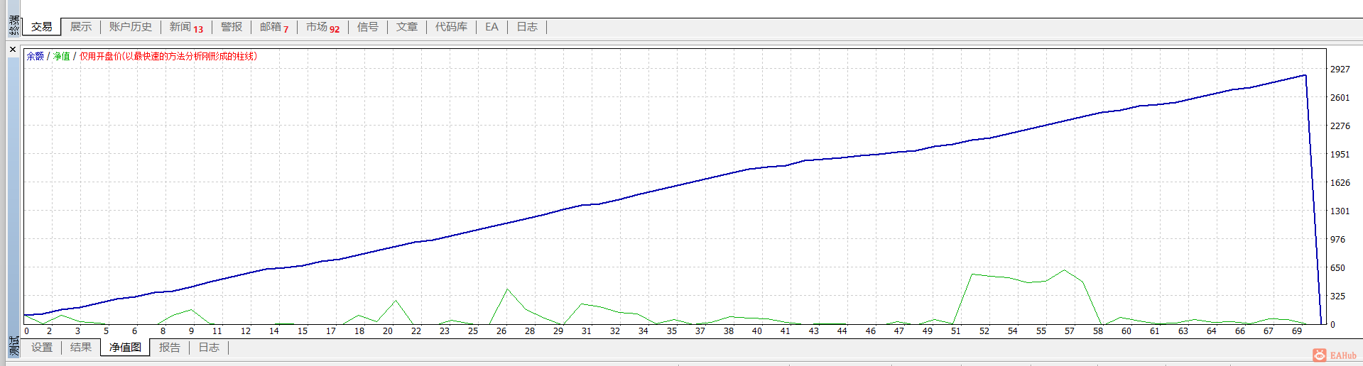Image resolution: width=1363 pixels, height=366 pixels.
Task: Click the 1626 axis value
Action: point(1340,182)
